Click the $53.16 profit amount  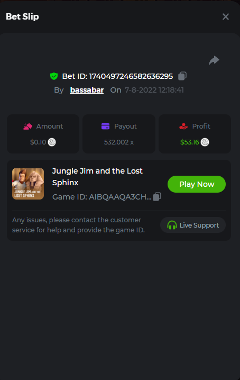tap(189, 142)
